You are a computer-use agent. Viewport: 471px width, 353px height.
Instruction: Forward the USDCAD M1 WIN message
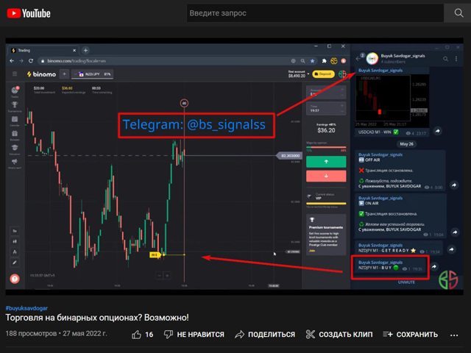[x=438, y=131]
